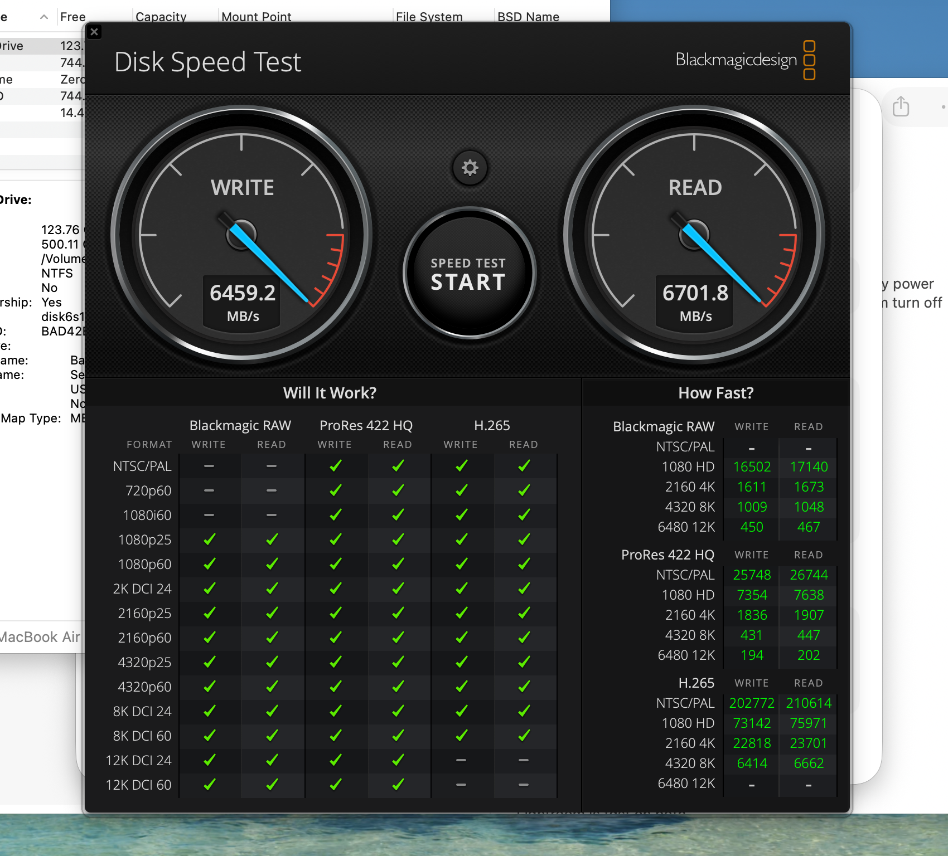
Task: Select the 1048 read value
Action: pyautogui.click(x=809, y=507)
